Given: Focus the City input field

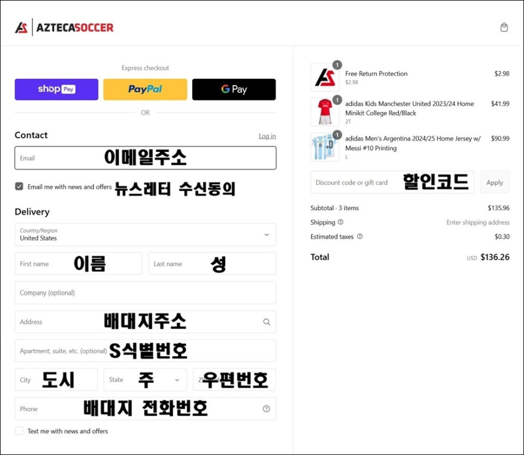Looking at the screenshot, I should (56, 379).
